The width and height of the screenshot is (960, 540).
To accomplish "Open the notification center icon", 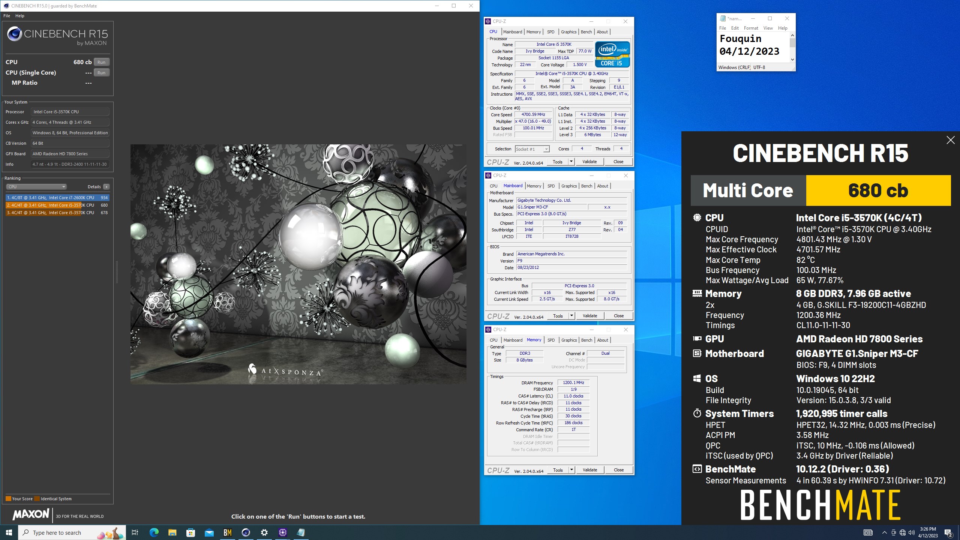I will [949, 532].
